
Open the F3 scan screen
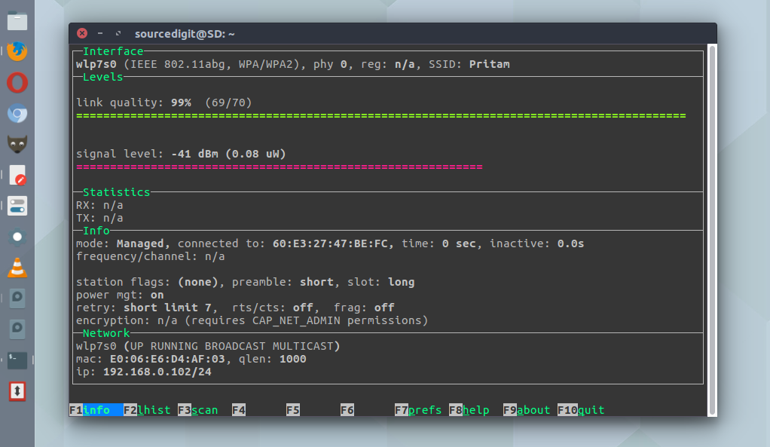coord(198,410)
